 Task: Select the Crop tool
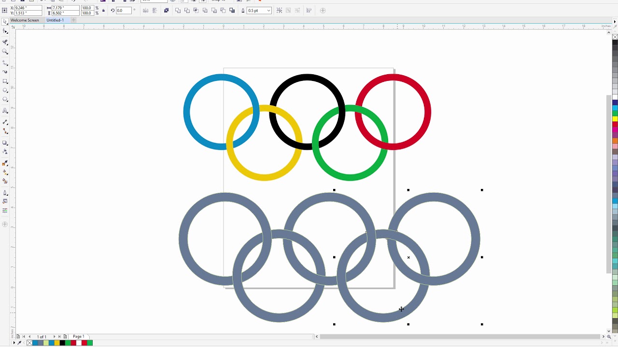pyautogui.click(x=5, y=42)
